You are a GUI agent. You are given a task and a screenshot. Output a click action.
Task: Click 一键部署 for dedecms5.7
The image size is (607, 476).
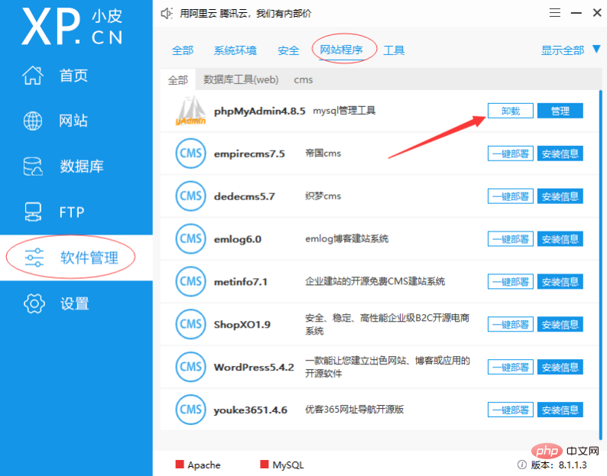510,196
